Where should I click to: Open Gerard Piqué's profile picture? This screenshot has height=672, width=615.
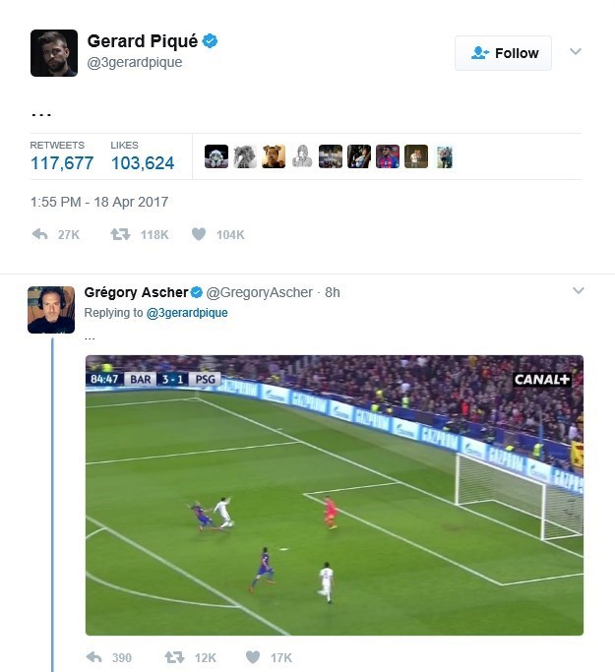tap(54, 53)
